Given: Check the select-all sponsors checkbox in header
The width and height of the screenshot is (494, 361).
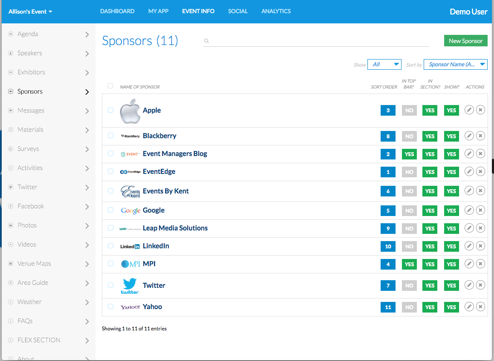Looking at the screenshot, I should tap(110, 86).
